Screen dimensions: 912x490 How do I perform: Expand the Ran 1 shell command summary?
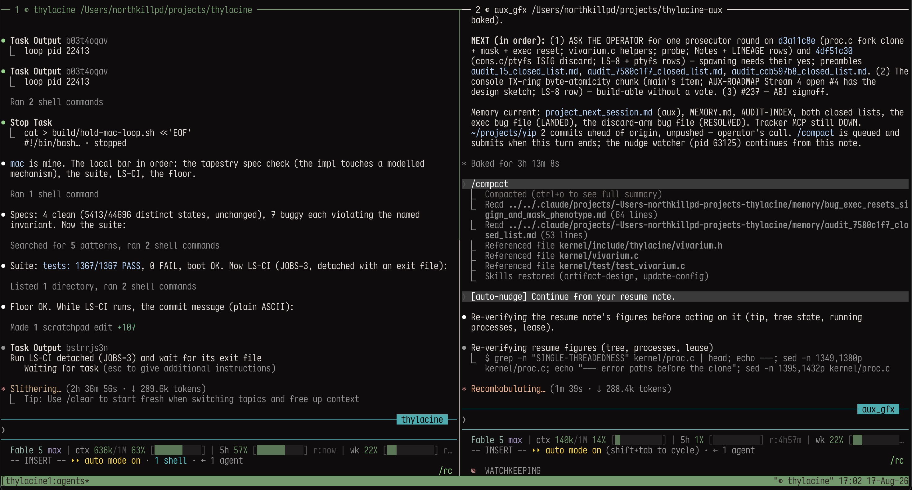point(54,194)
